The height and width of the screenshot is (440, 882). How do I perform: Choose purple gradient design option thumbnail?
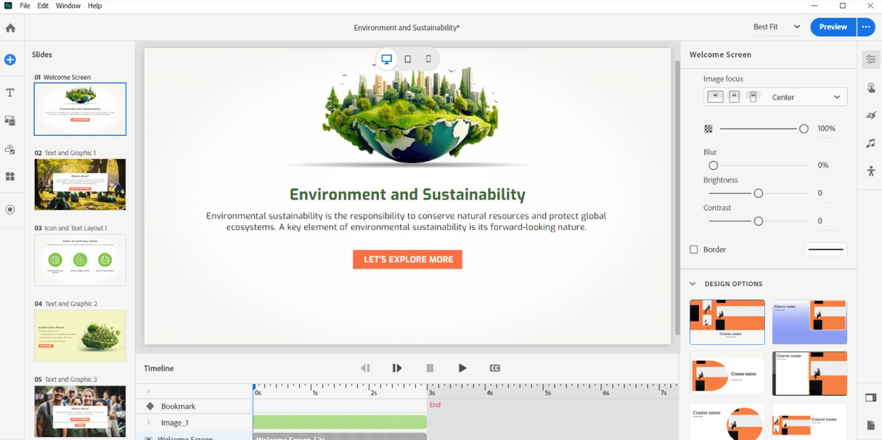(x=809, y=322)
